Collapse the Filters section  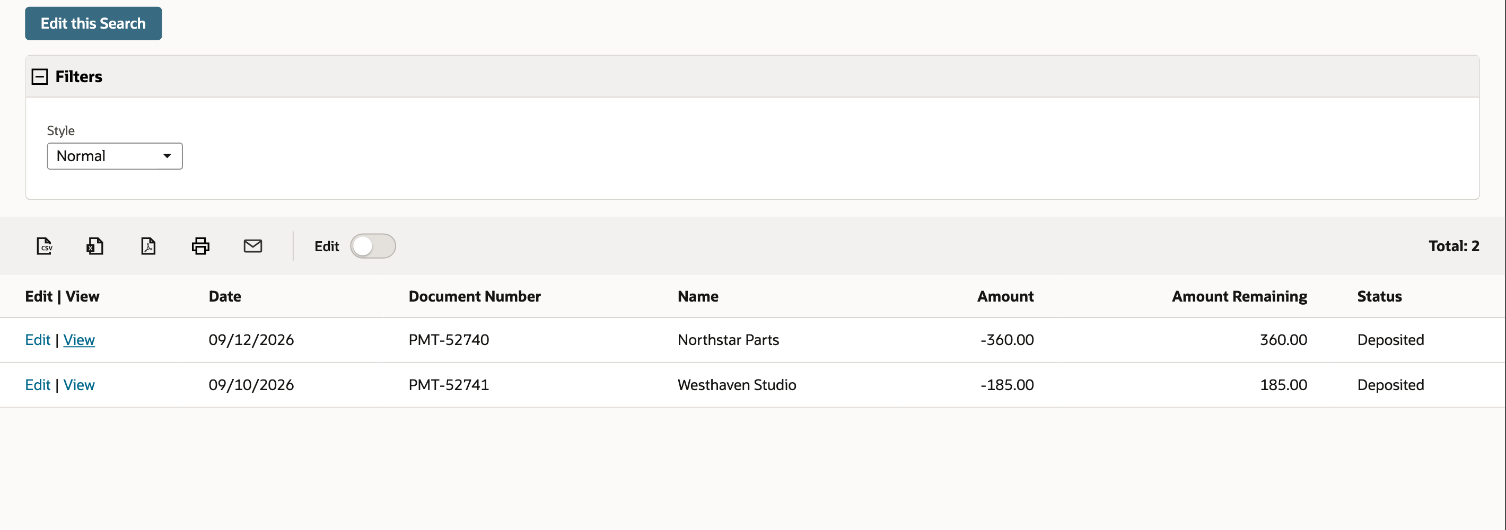(x=40, y=76)
